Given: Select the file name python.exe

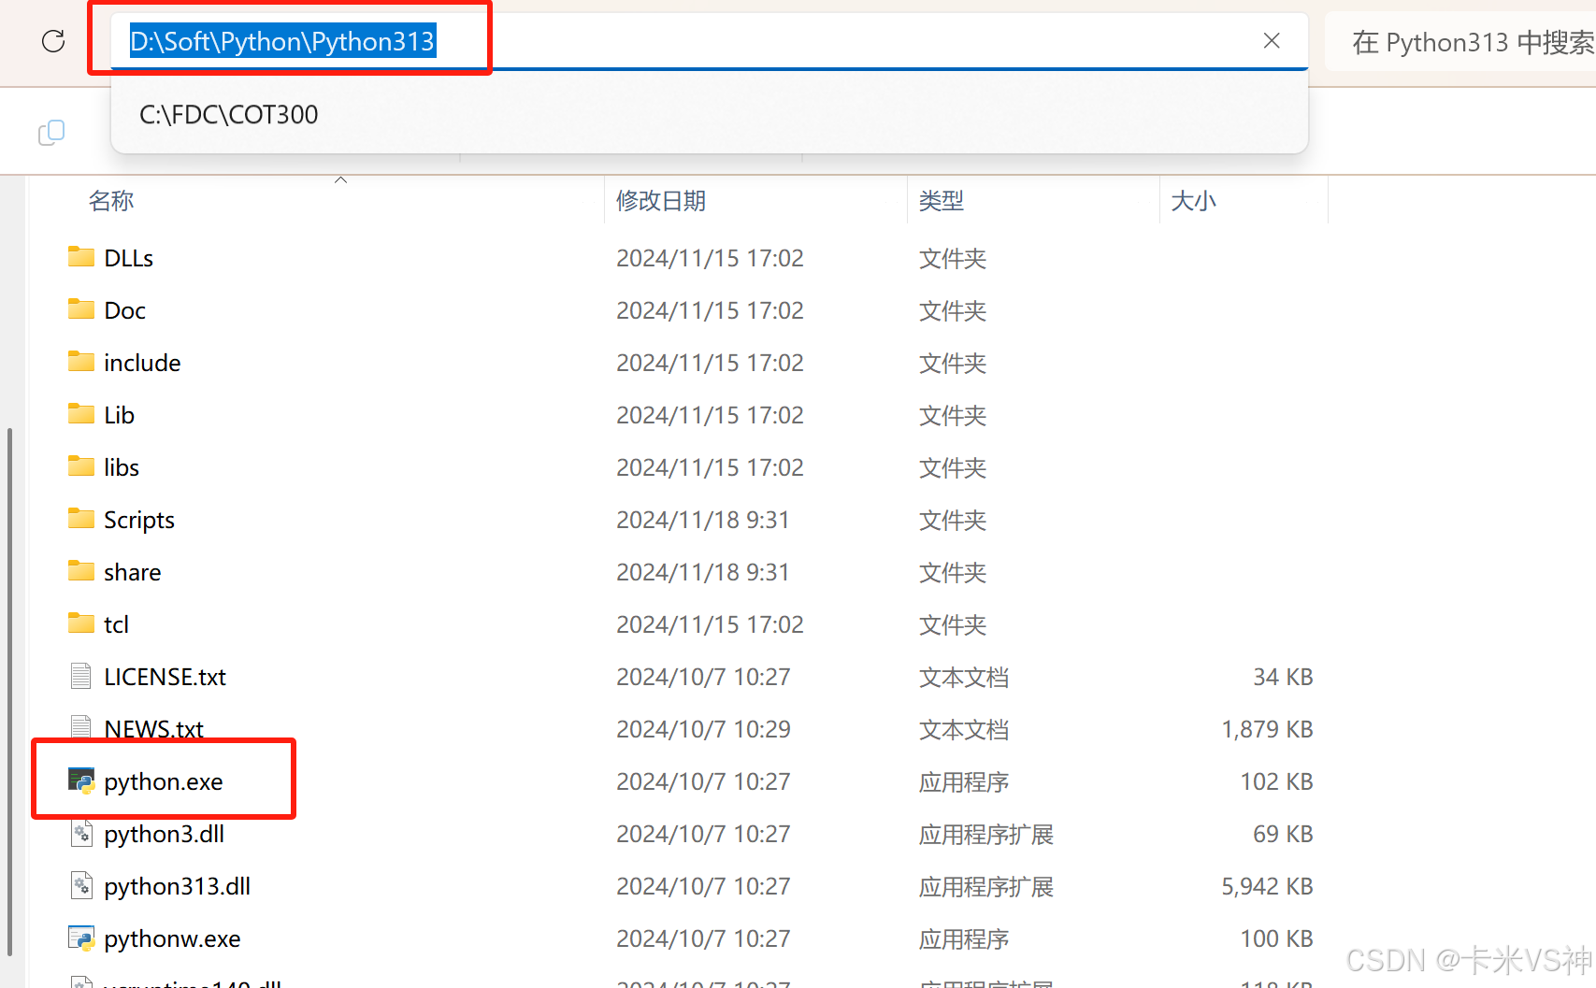Looking at the screenshot, I should pos(164,781).
